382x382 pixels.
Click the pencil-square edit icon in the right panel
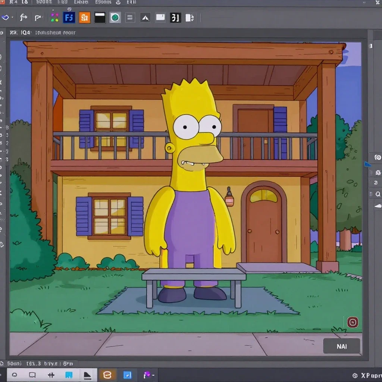coord(376,183)
